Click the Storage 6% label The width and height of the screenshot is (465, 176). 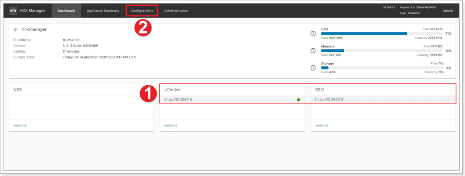449,68
